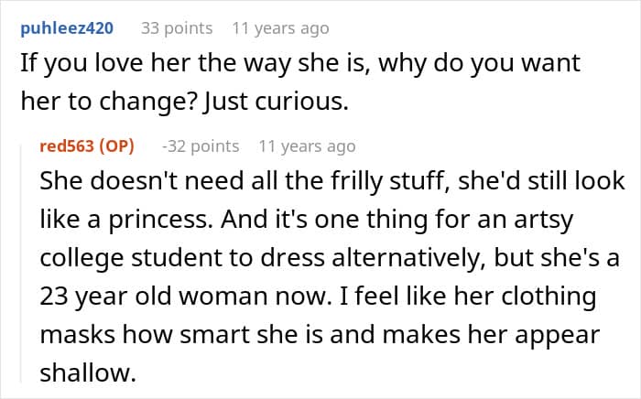The height and width of the screenshot is (399, 641).
Task: Open red563's reply timestamp permalink
Action: 308,146
